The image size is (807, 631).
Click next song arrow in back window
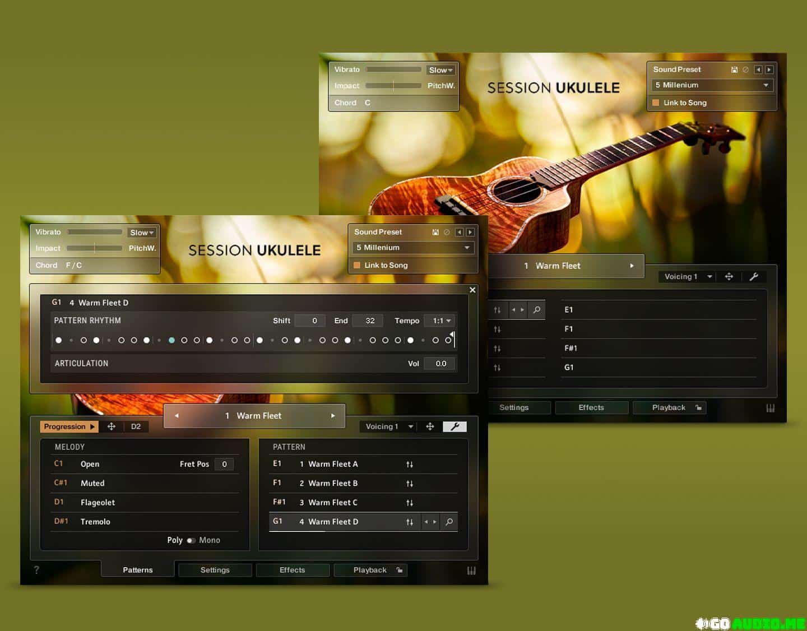(632, 266)
